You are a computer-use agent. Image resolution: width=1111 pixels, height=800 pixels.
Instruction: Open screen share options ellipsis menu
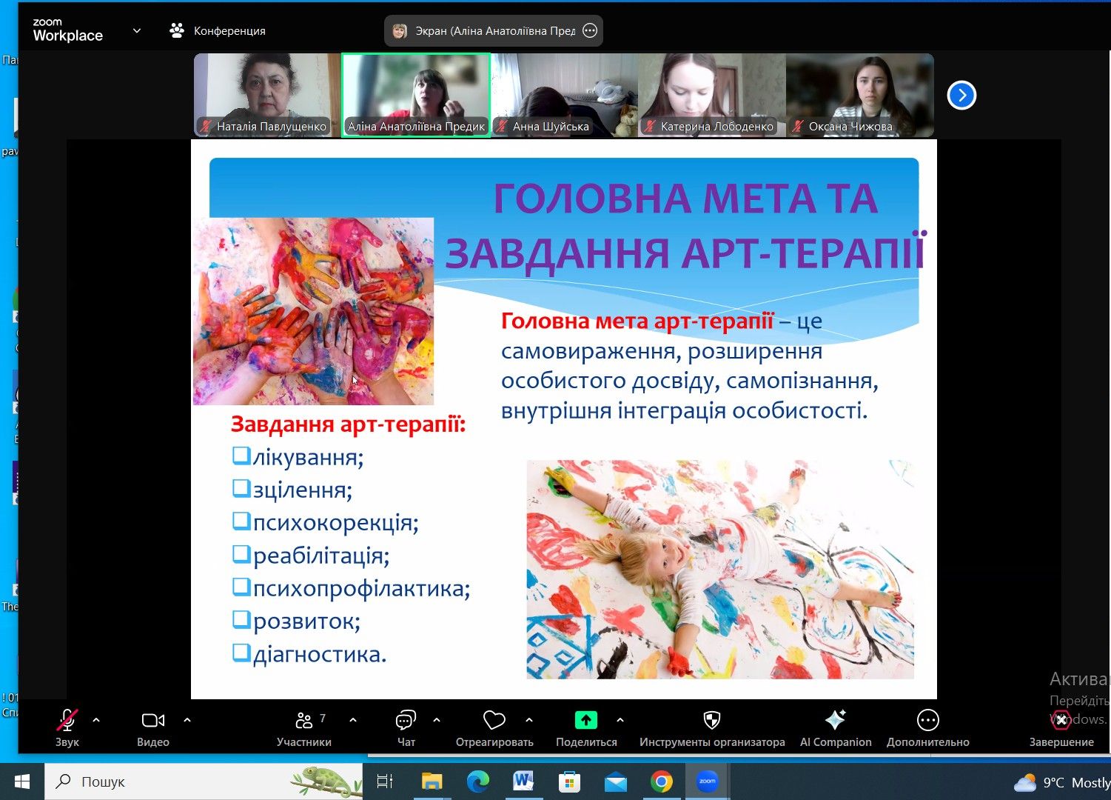pos(590,31)
